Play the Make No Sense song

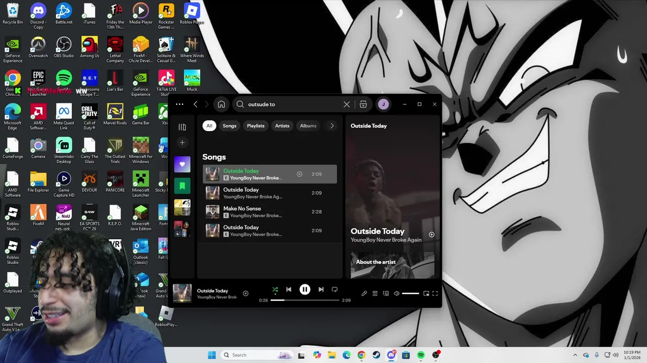[x=269, y=212]
